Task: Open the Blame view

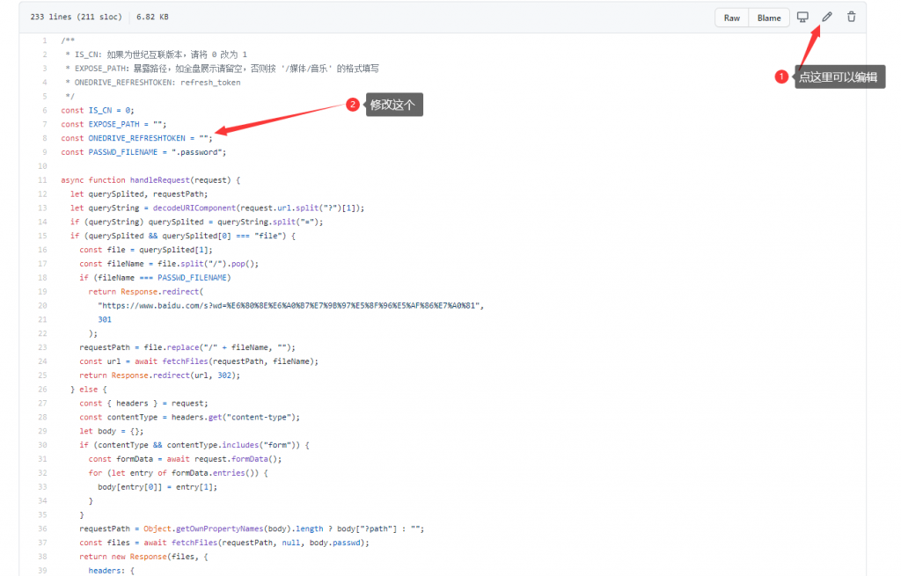Action: click(769, 18)
